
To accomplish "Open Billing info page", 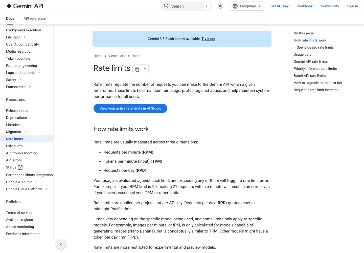I will pyautogui.click(x=14, y=146).
